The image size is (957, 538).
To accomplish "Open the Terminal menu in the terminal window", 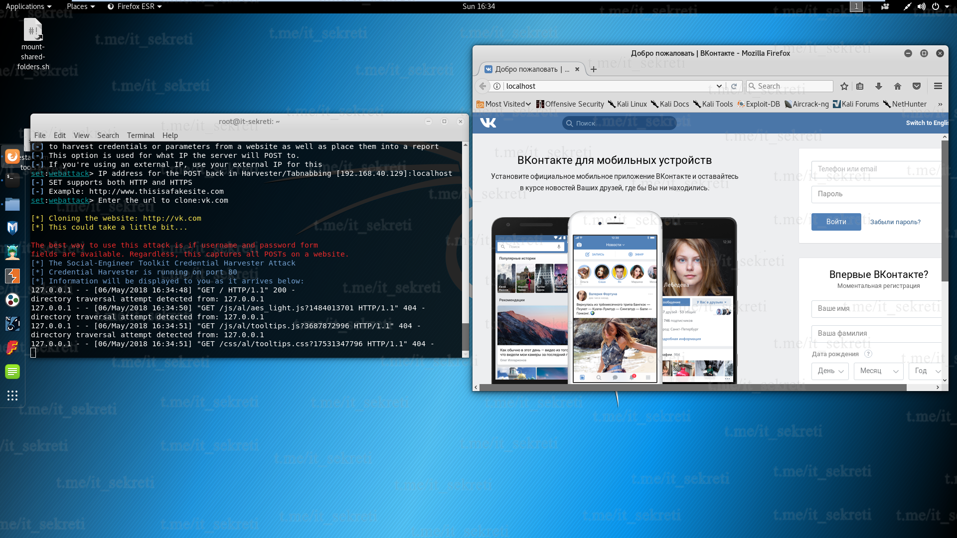I will click(x=141, y=135).
